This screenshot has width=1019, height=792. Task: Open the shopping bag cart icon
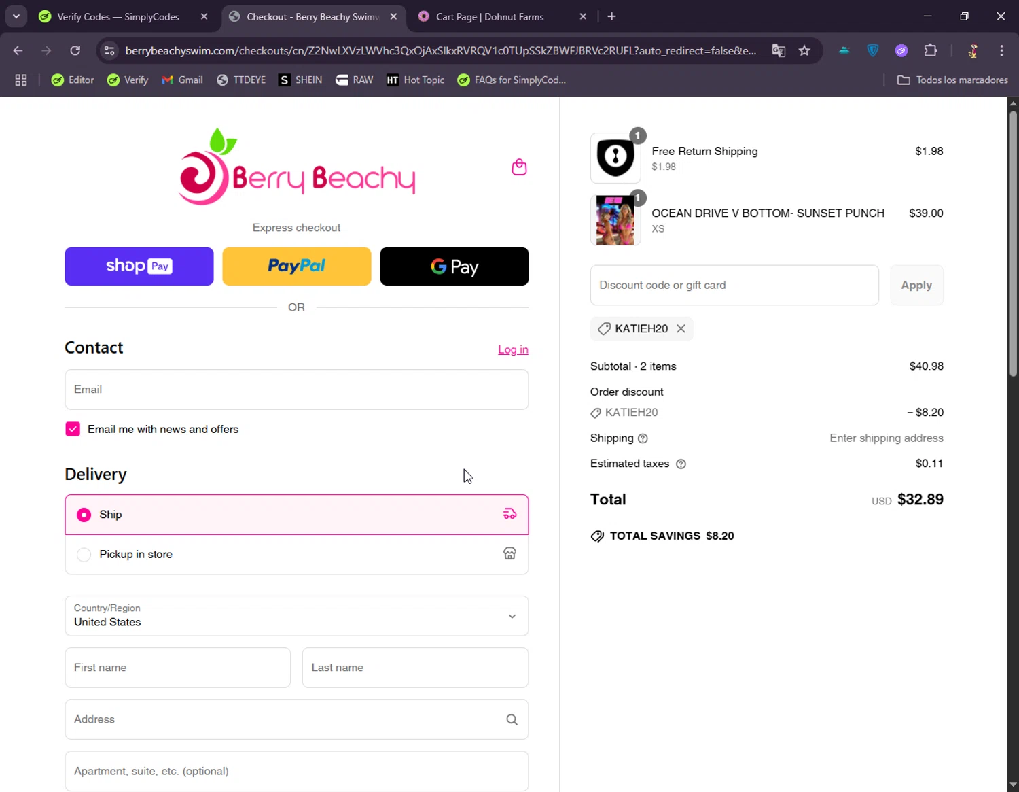(519, 167)
